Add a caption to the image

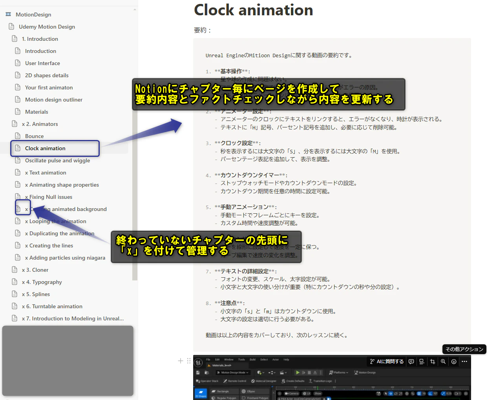point(422,362)
